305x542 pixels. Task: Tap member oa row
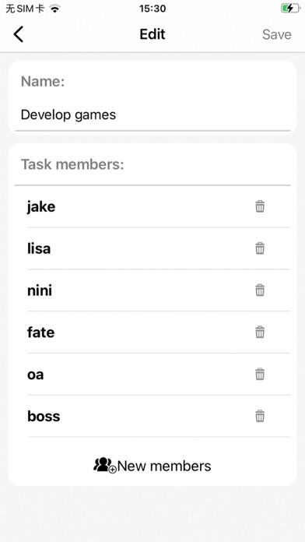click(x=159, y=374)
